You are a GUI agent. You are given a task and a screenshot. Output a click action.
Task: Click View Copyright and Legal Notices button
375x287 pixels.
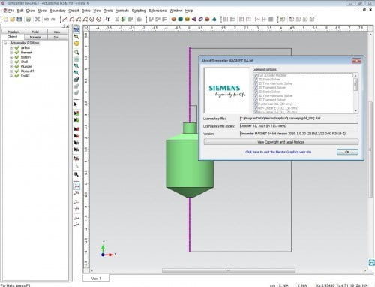[281, 142]
